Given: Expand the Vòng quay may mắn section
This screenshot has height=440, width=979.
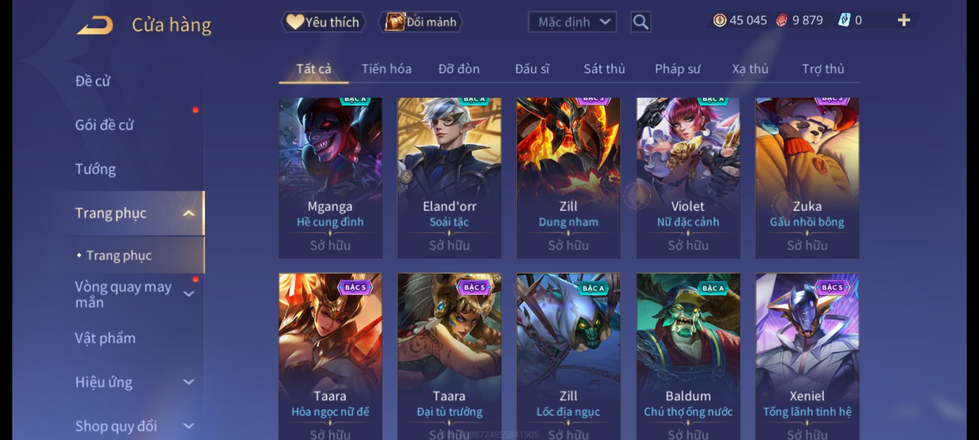Looking at the screenshot, I should (188, 294).
